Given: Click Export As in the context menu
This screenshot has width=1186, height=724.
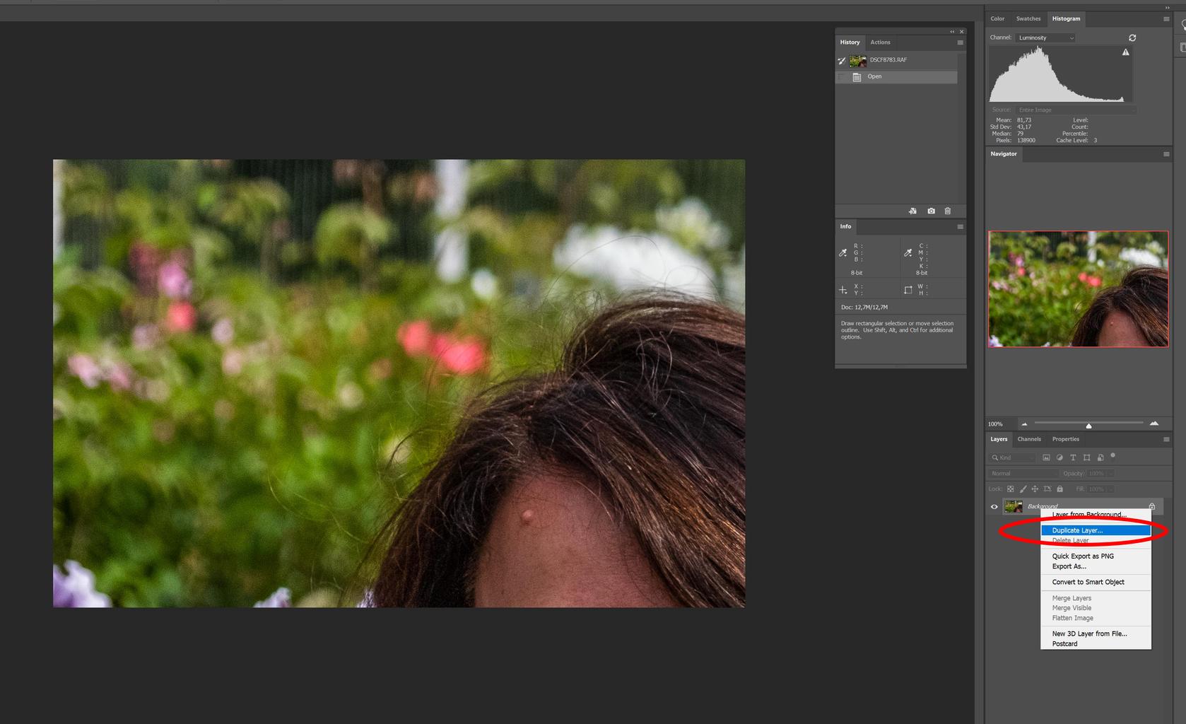Looking at the screenshot, I should pos(1096,566).
